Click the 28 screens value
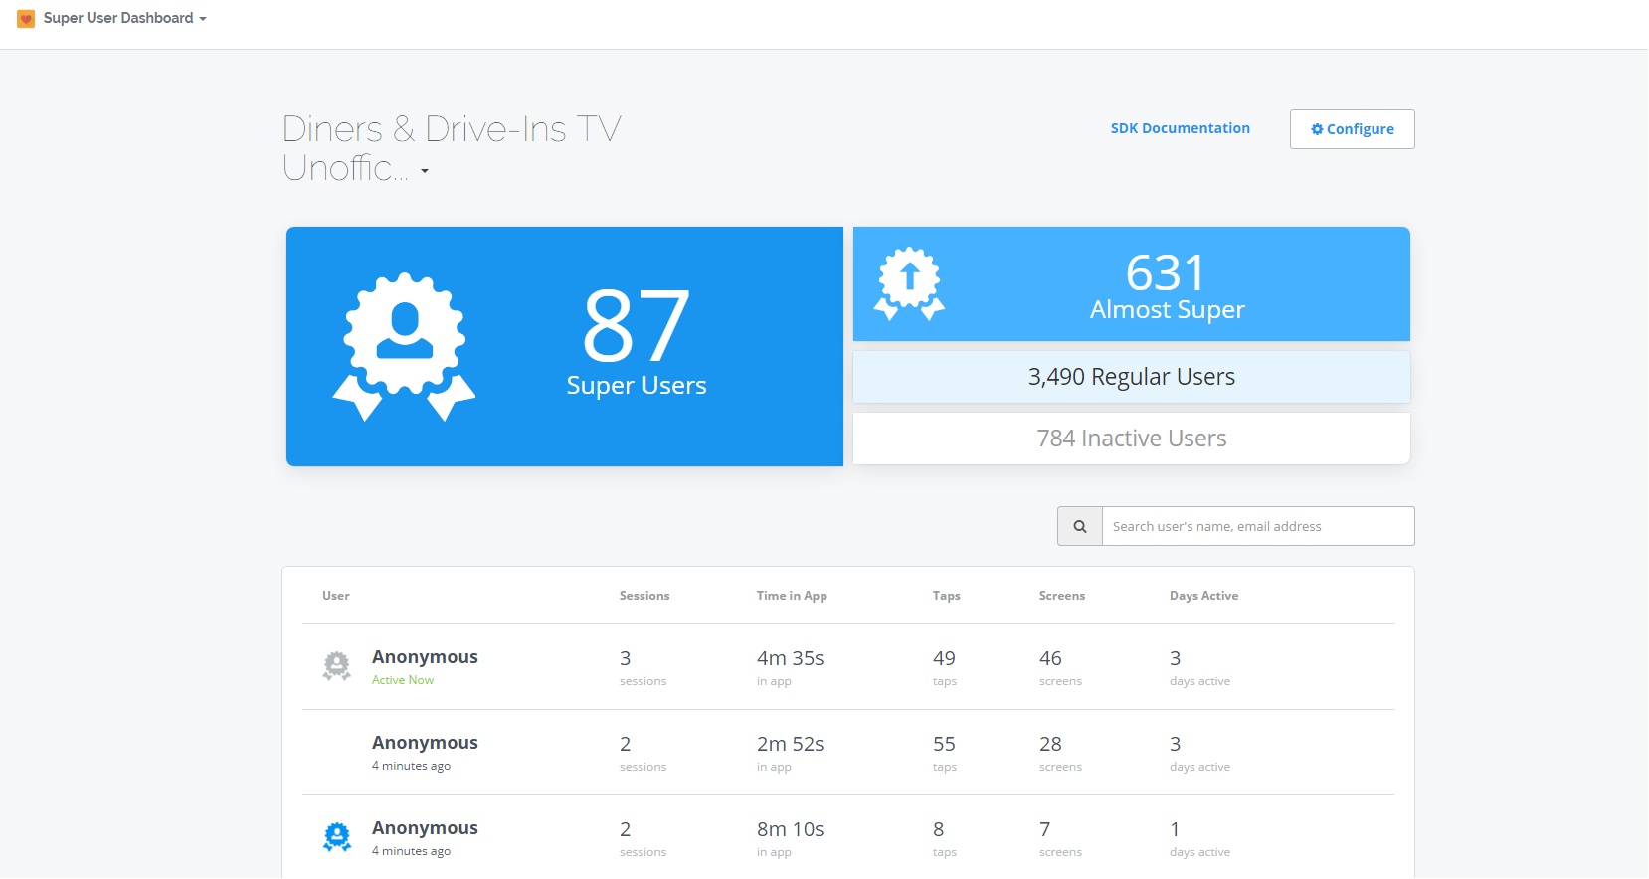The height and width of the screenshot is (879, 1649). (x=1050, y=744)
